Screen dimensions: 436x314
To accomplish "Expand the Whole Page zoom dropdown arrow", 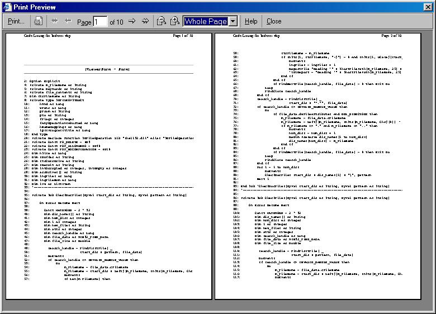I will click(x=233, y=21).
